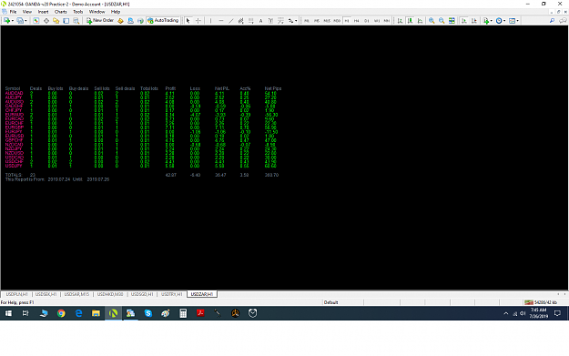
Task: Click the connection status 54286/42 kb
Action: point(541,302)
